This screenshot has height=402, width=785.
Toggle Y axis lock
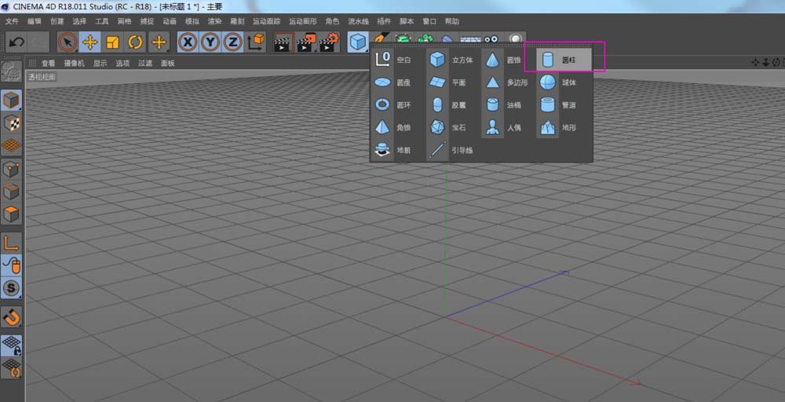[210, 42]
